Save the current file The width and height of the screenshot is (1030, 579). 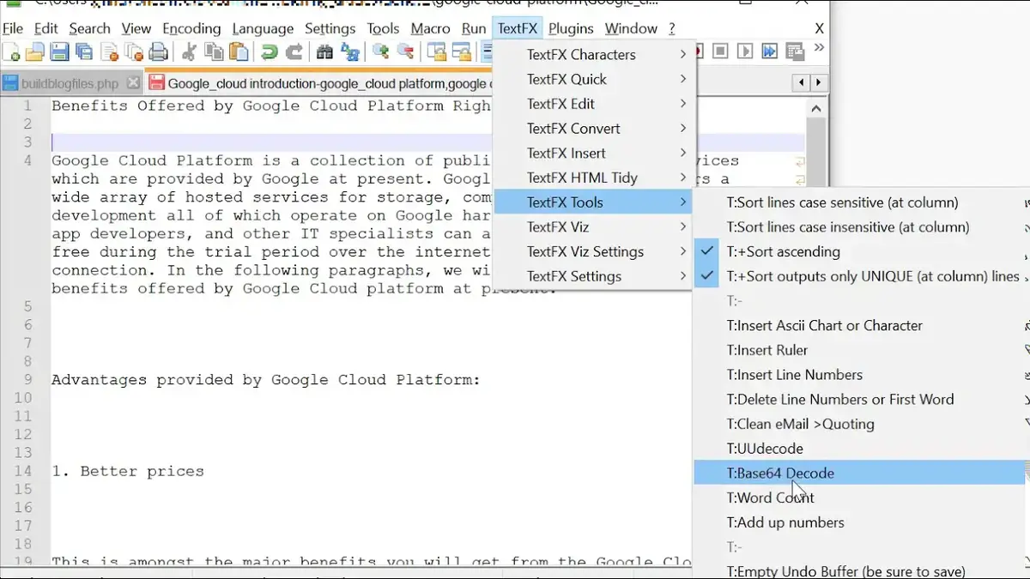(58, 53)
